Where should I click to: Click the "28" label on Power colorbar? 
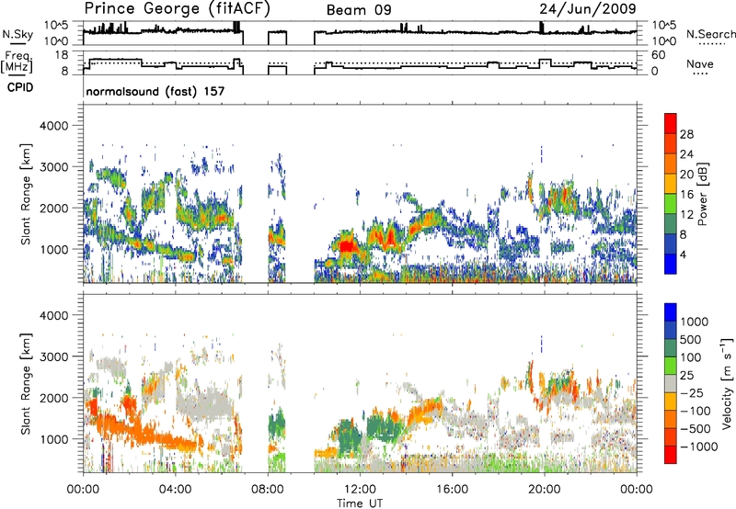pos(686,134)
